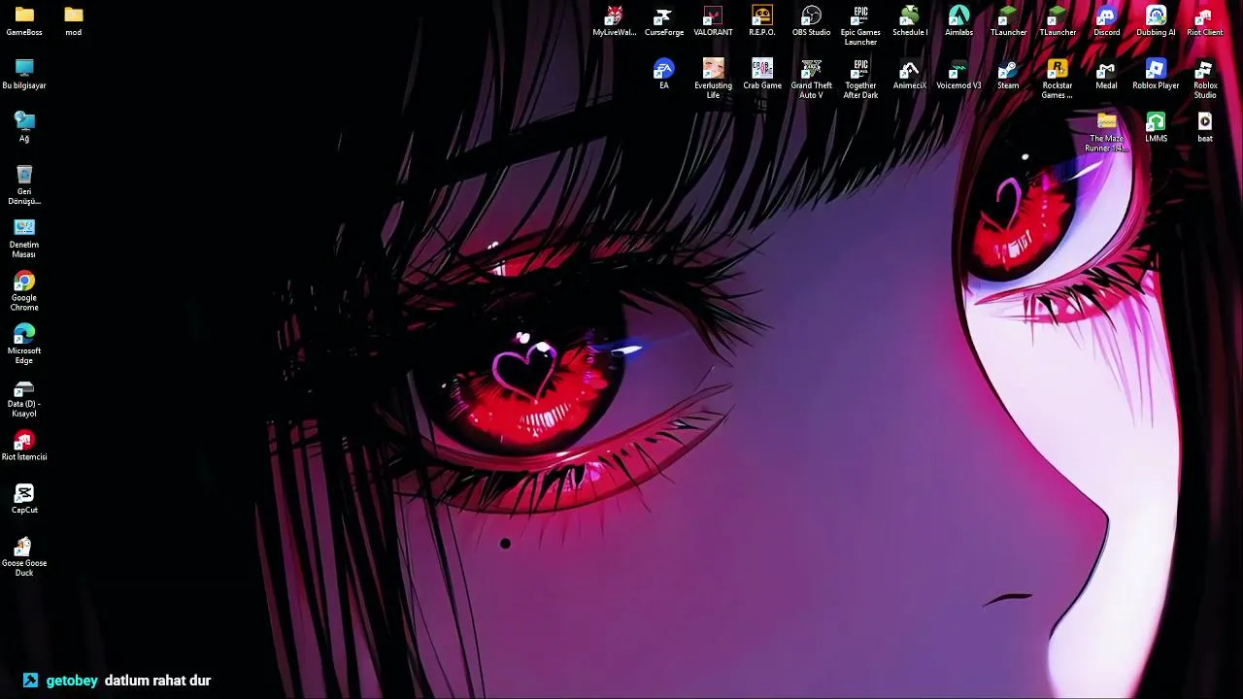Select the CapCut shortcut
The image size is (1243, 699).
tap(24, 499)
